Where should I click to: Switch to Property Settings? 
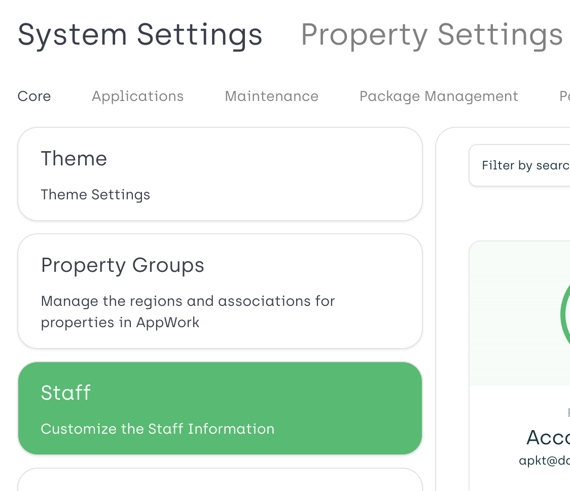pyautogui.click(x=431, y=34)
